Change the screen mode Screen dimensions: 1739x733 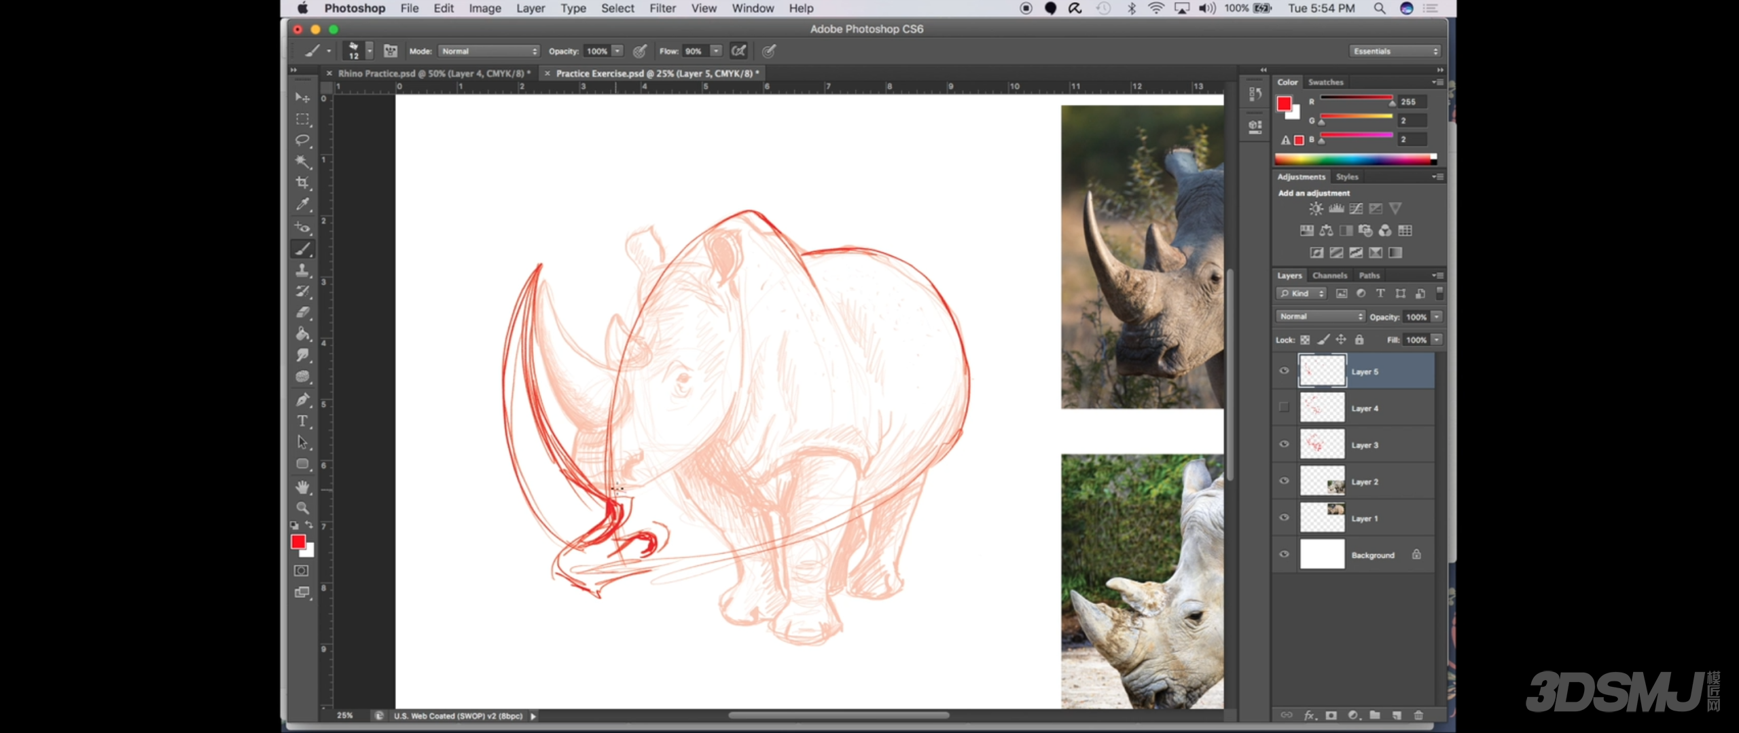tap(302, 593)
